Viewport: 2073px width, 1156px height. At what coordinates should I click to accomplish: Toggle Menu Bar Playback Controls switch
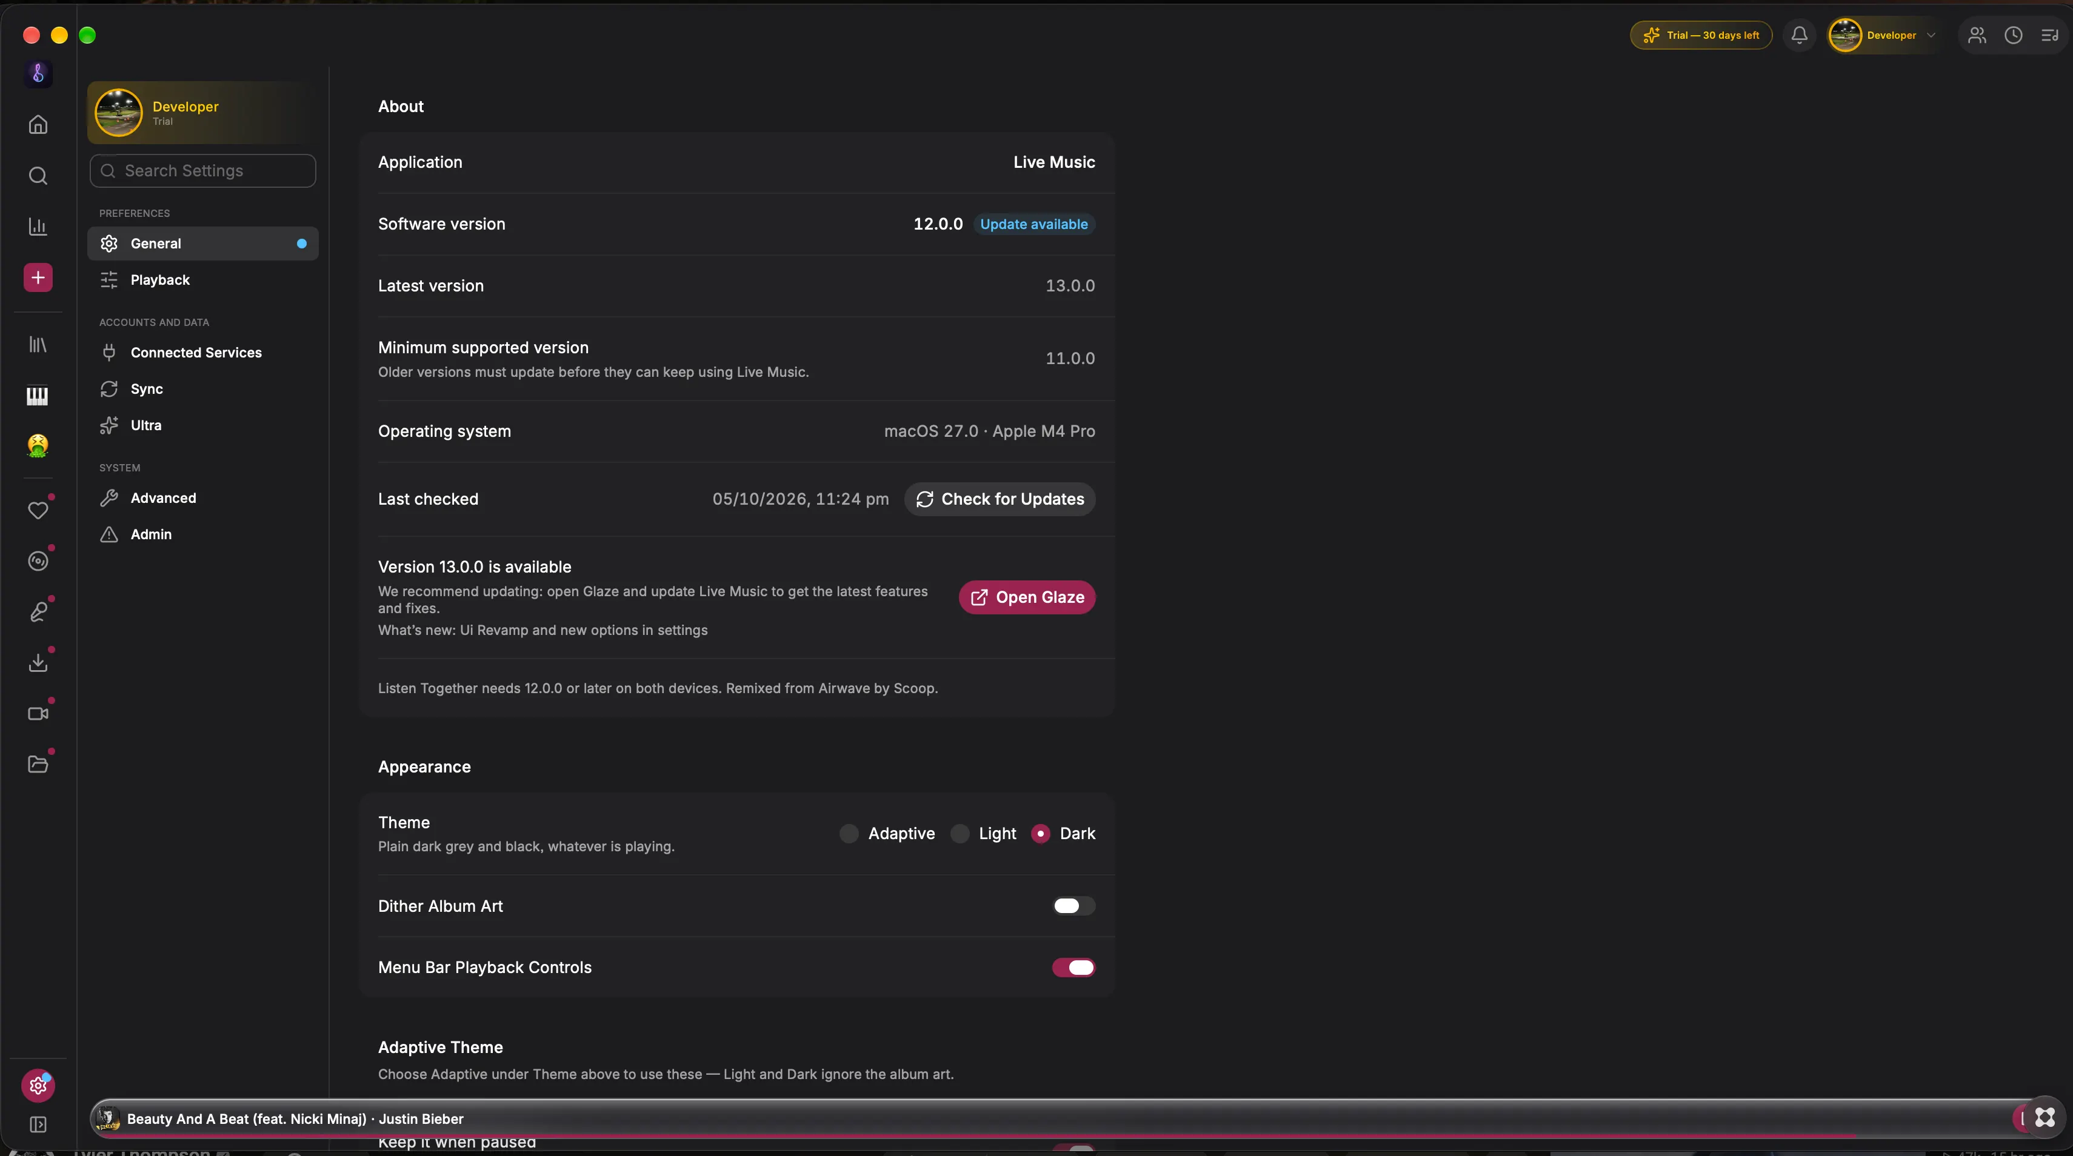pos(1073,968)
